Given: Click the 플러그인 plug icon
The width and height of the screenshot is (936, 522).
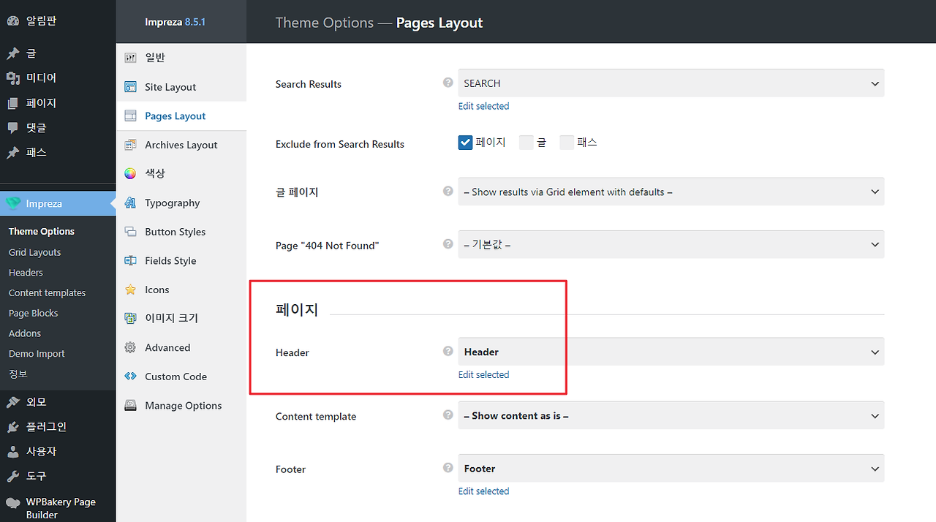Looking at the screenshot, I should click(13, 427).
